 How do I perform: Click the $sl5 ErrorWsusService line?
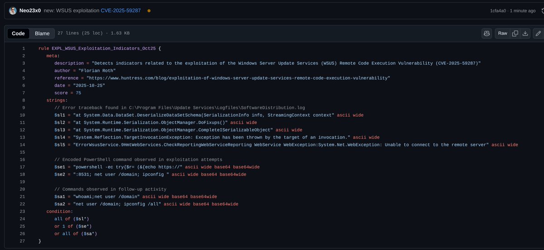[286, 145]
